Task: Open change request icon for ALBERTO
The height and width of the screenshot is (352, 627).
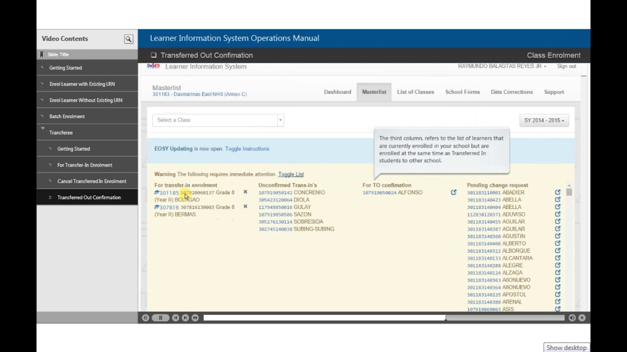Action: (557, 243)
